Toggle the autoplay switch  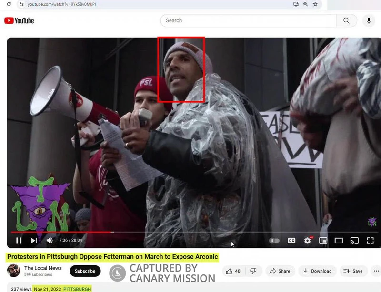pyautogui.click(x=274, y=241)
